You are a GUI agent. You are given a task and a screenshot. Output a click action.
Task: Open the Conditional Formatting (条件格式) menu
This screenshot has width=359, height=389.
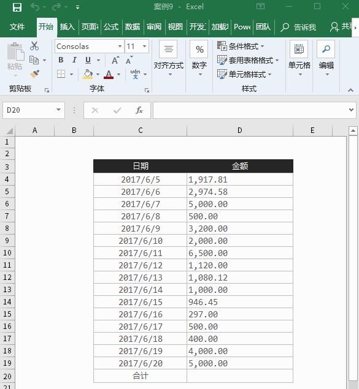(x=241, y=46)
